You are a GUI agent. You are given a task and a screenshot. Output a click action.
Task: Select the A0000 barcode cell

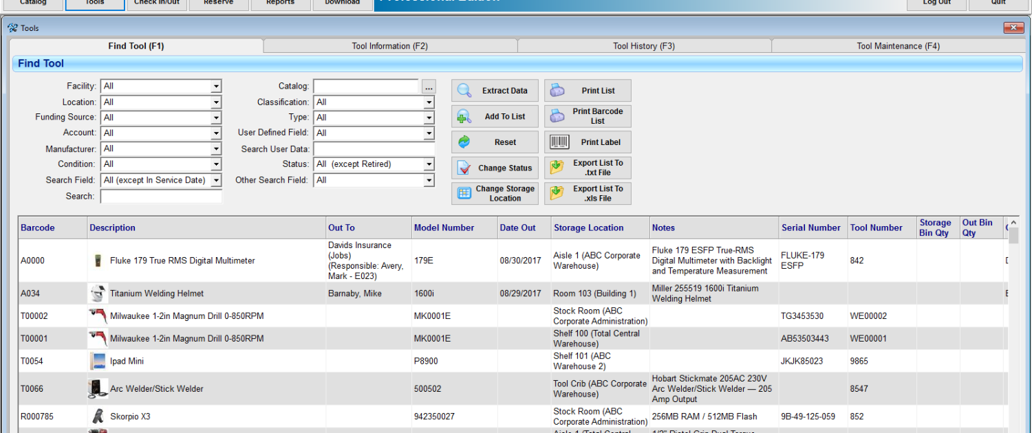pos(53,261)
